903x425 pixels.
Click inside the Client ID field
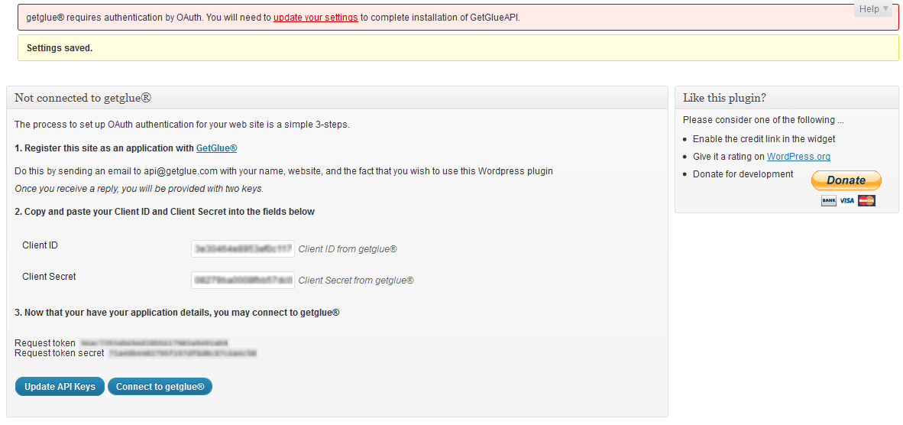(x=243, y=248)
